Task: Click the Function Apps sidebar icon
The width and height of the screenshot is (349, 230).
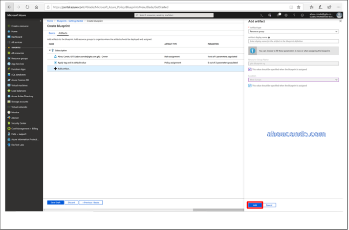Action: [8, 69]
